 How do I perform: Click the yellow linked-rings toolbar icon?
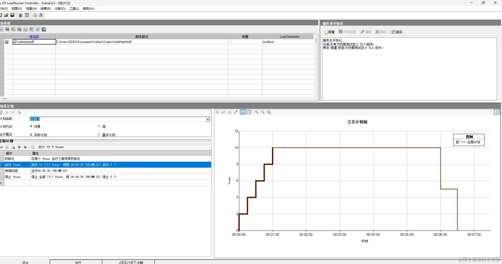coord(35,15)
